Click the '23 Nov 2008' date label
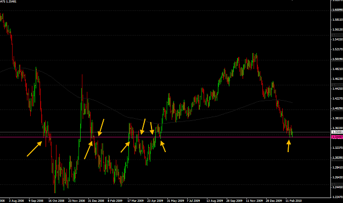Screen dimensions: 343x203 click(76, 201)
